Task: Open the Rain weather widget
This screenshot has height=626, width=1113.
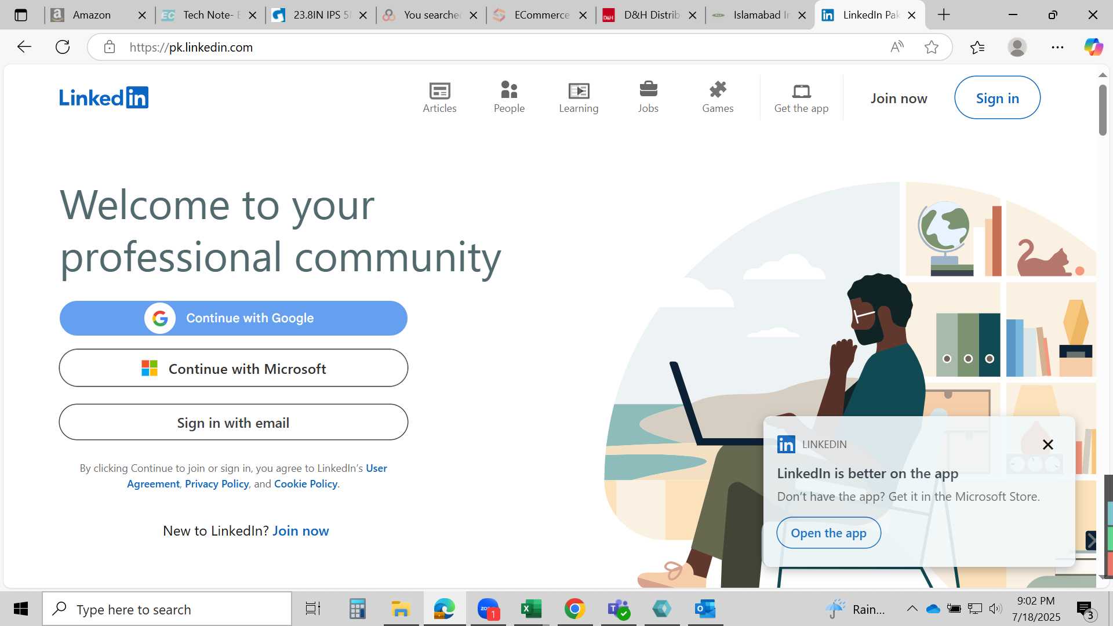Action: 854,609
